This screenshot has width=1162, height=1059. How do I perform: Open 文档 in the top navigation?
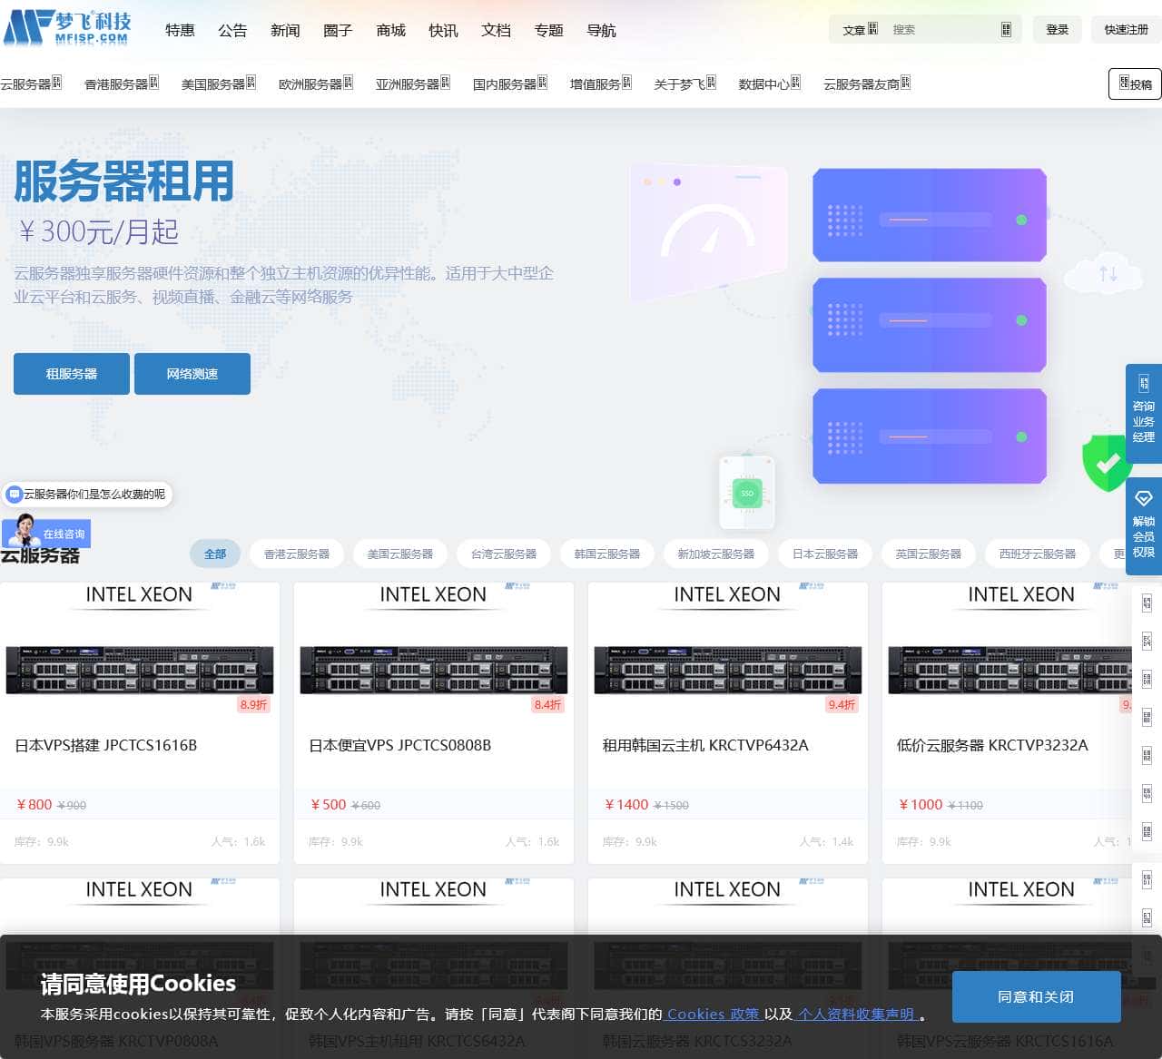click(x=496, y=30)
